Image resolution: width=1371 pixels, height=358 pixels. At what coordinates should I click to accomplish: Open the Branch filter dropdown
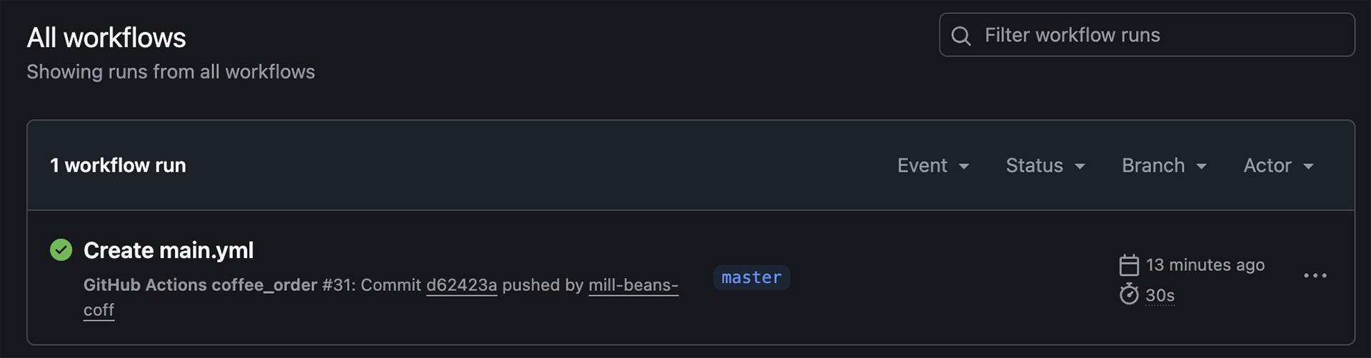(x=1163, y=165)
